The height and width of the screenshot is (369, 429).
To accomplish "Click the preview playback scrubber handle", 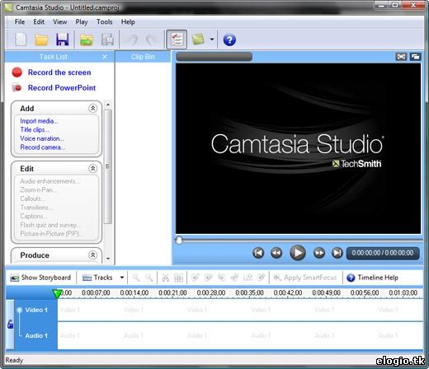I will coord(179,241).
